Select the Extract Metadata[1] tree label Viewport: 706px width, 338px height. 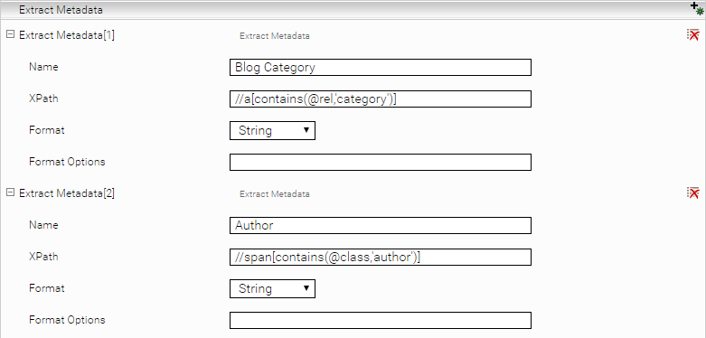[67, 35]
